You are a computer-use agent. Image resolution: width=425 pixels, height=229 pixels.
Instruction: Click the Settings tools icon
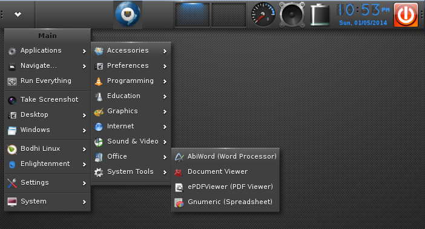coord(12,183)
